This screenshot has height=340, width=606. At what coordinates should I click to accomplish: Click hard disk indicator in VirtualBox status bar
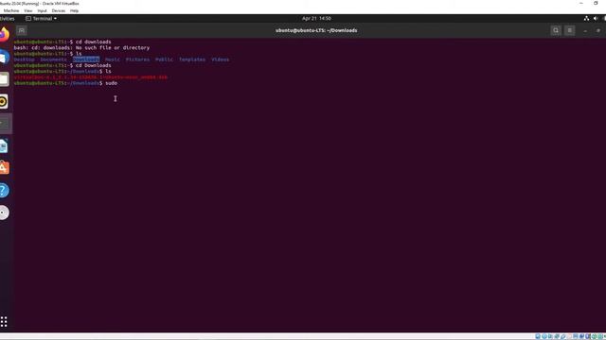click(x=538, y=336)
